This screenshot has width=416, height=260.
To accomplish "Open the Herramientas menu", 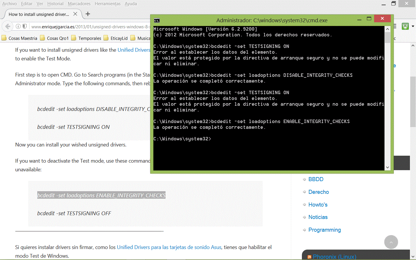I will tap(107, 4).
